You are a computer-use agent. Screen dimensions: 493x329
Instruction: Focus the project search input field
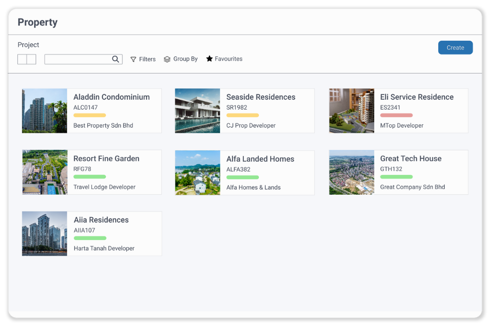84,59
